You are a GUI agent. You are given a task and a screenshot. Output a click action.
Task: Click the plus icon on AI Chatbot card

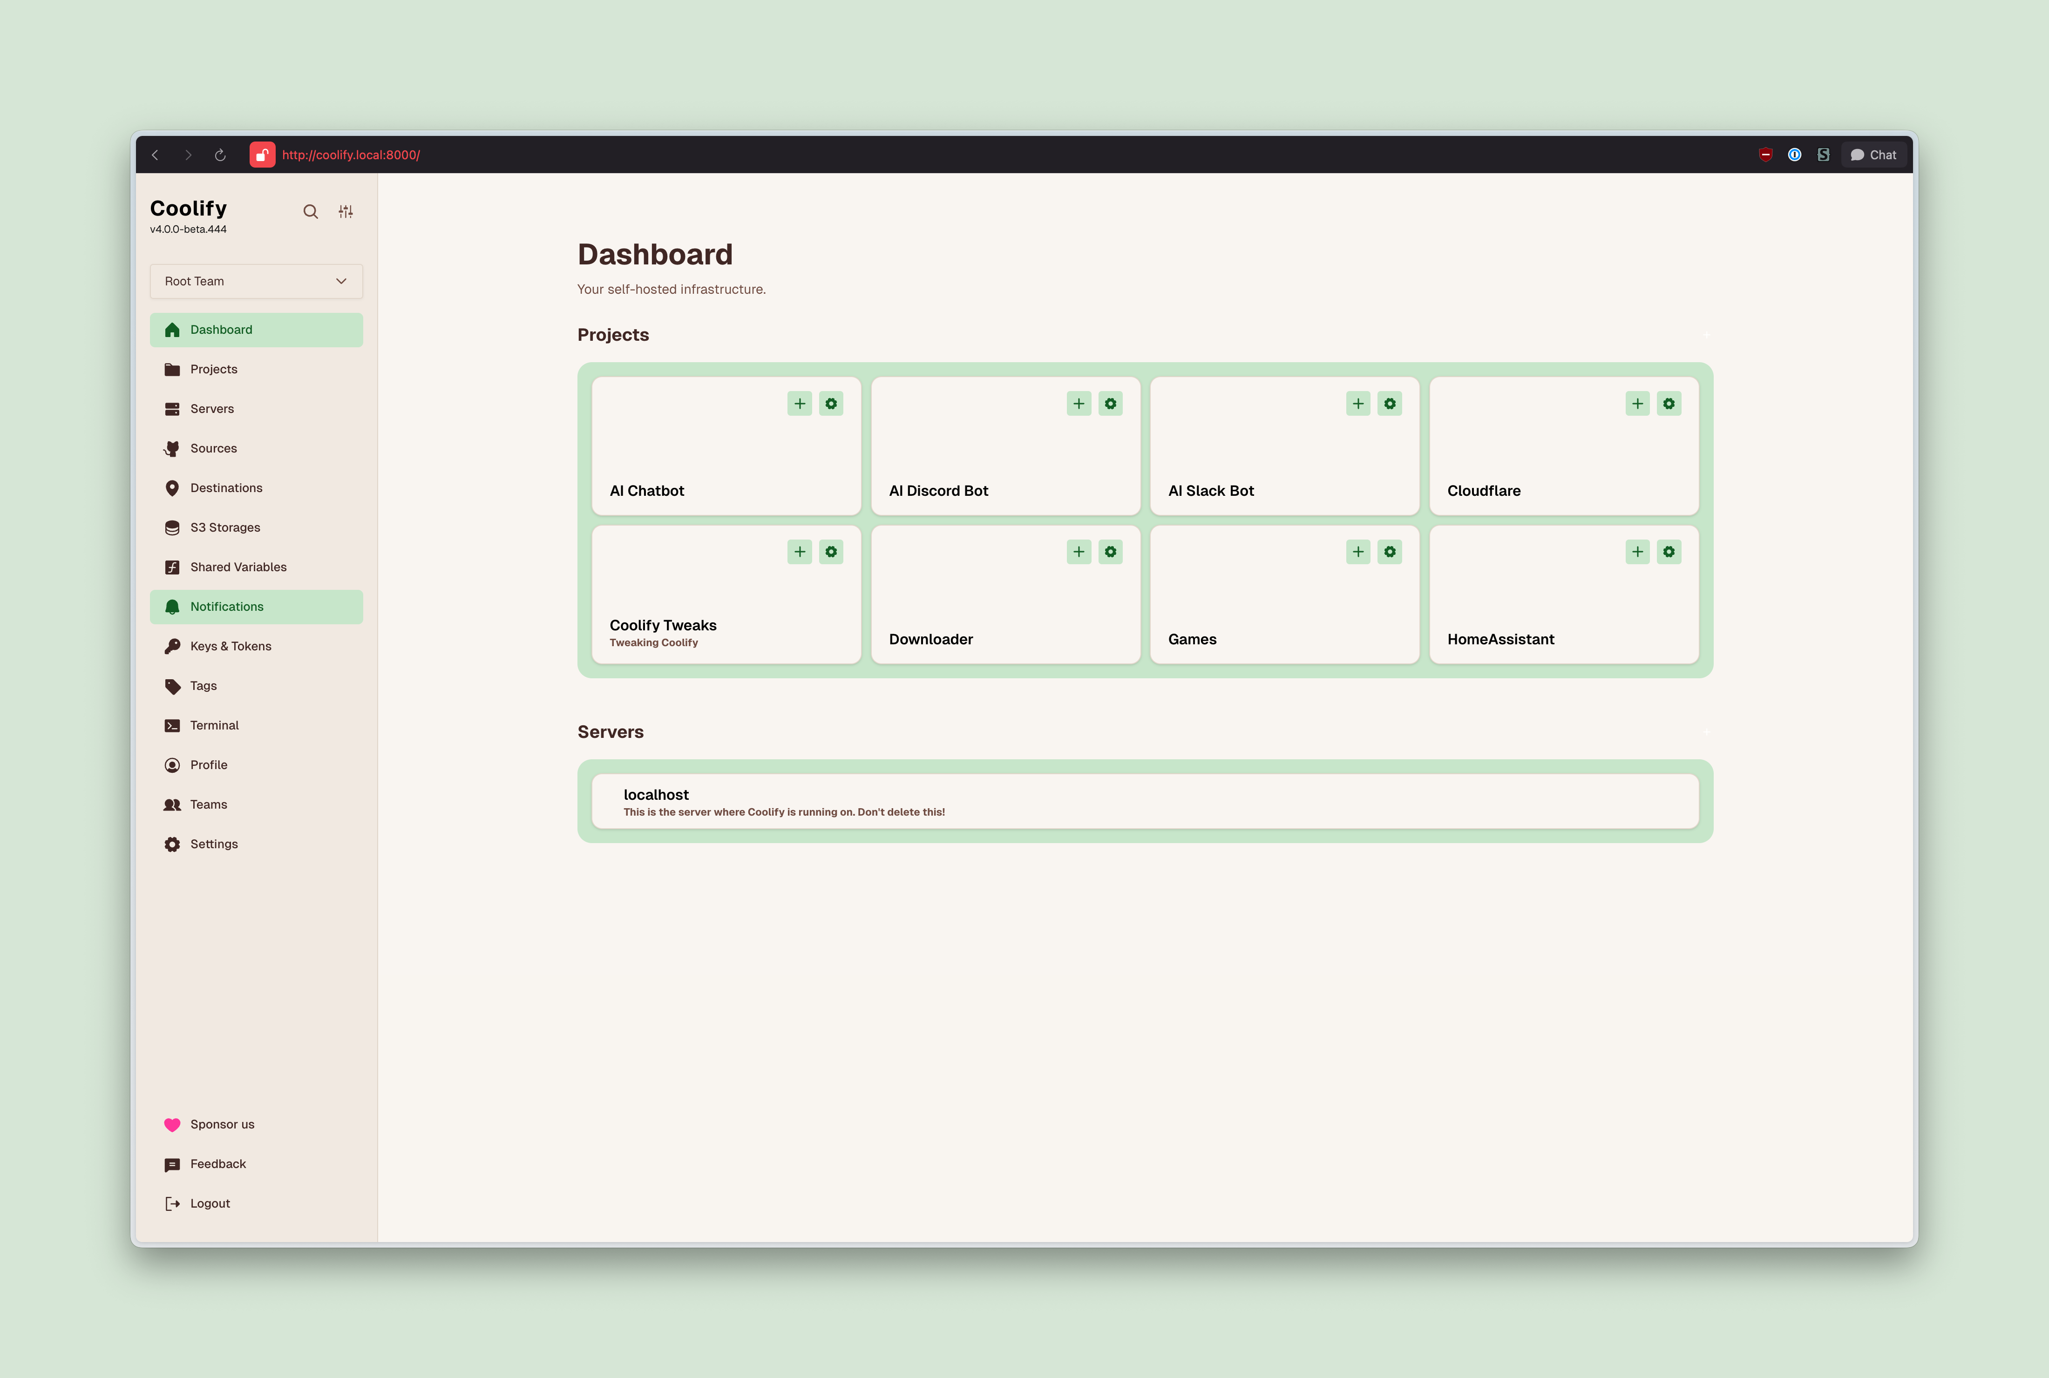pyautogui.click(x=799, y=403)
